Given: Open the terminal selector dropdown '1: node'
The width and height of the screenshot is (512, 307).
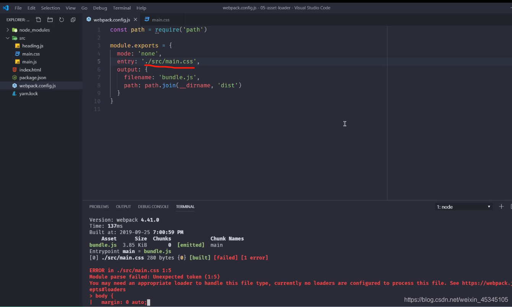Looking at the screenshot, I should click(x=463, y=207).
